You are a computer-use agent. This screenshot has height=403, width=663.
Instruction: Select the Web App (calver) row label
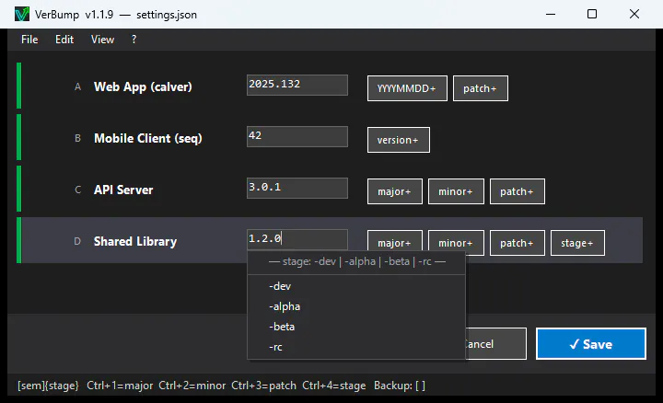pos(143,86)
